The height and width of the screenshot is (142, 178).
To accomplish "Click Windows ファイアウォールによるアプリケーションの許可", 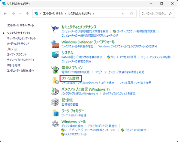I will click(128, 46).
